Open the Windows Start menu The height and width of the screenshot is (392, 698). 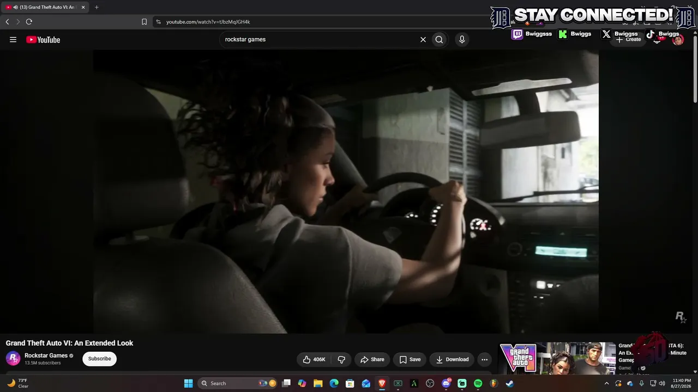188,383
